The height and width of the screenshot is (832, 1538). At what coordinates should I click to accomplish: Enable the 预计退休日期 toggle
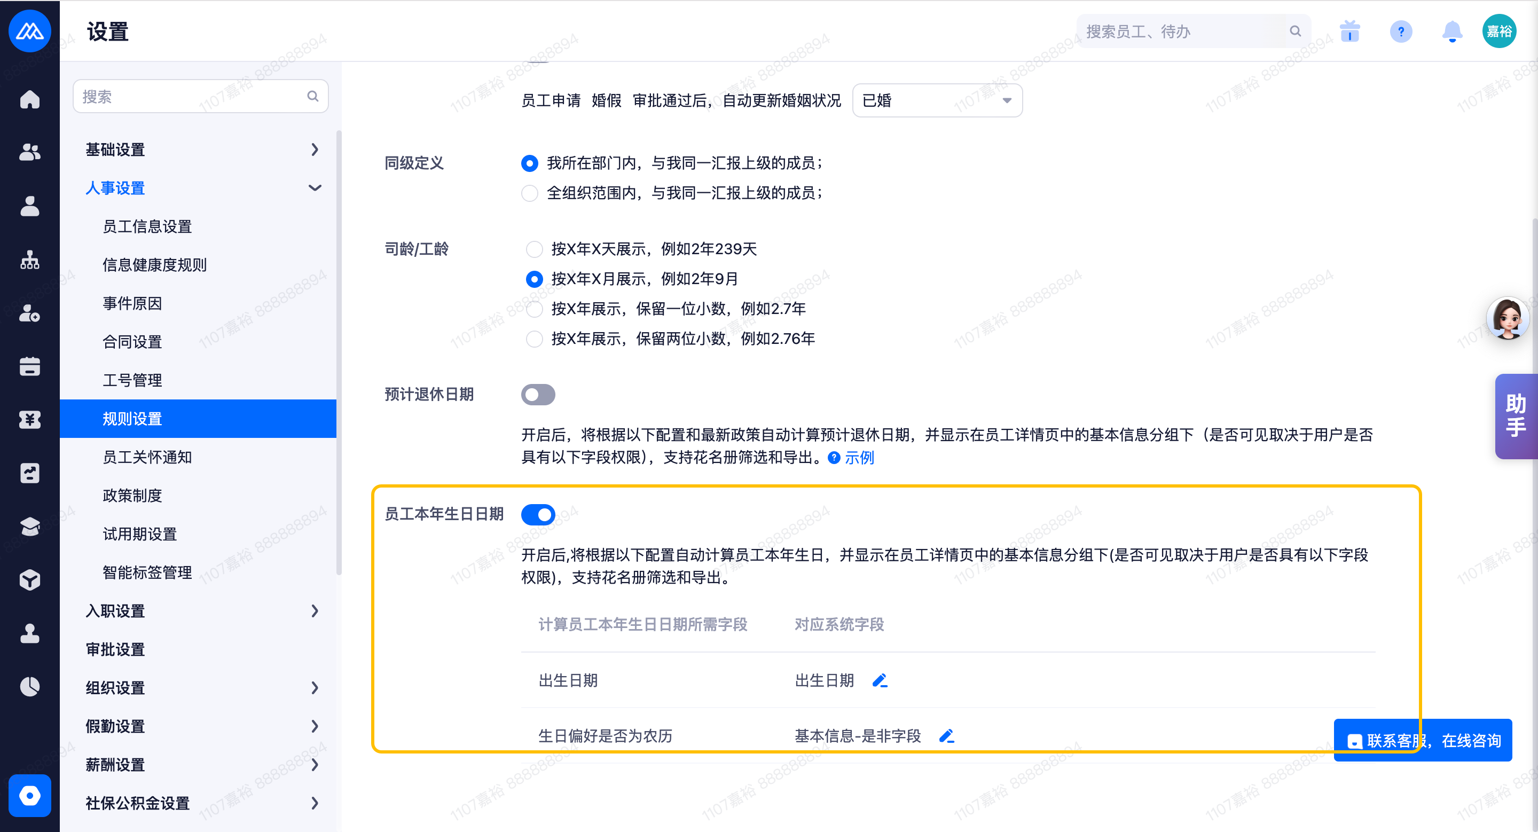pyautogui.click(x=538, y=395)
